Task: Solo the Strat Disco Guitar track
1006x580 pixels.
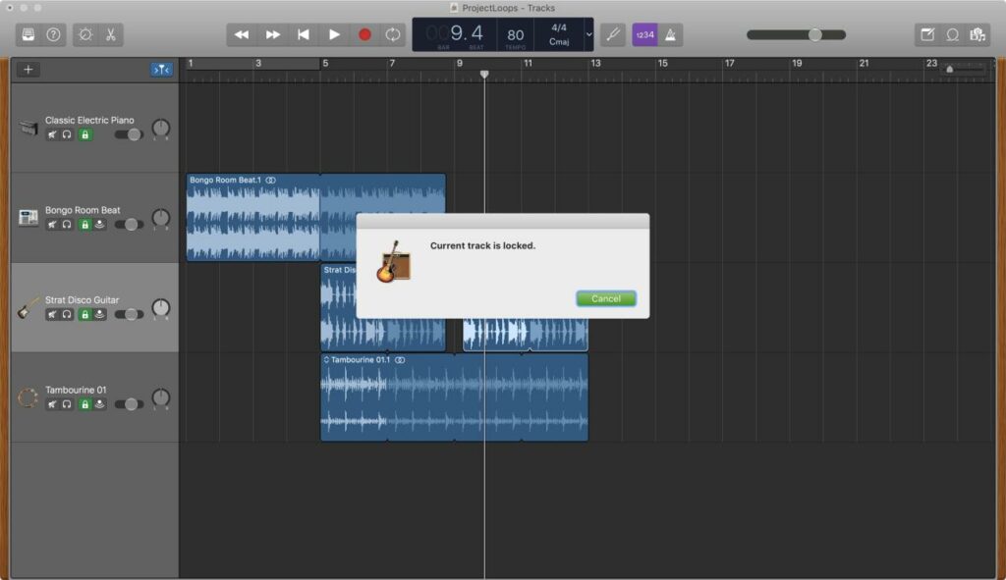Action: point(67,315)
